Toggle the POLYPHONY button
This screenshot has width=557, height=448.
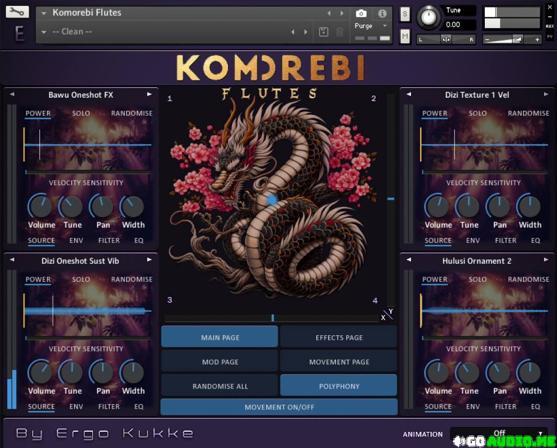[x=338, y=385]
